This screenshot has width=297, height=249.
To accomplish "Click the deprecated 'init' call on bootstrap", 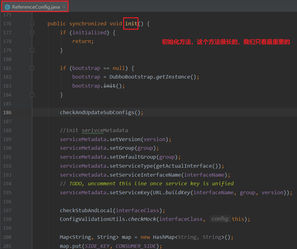I will (110, 86).
